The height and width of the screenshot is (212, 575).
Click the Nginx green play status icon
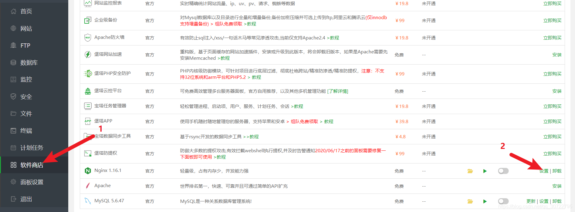point(485,171)
